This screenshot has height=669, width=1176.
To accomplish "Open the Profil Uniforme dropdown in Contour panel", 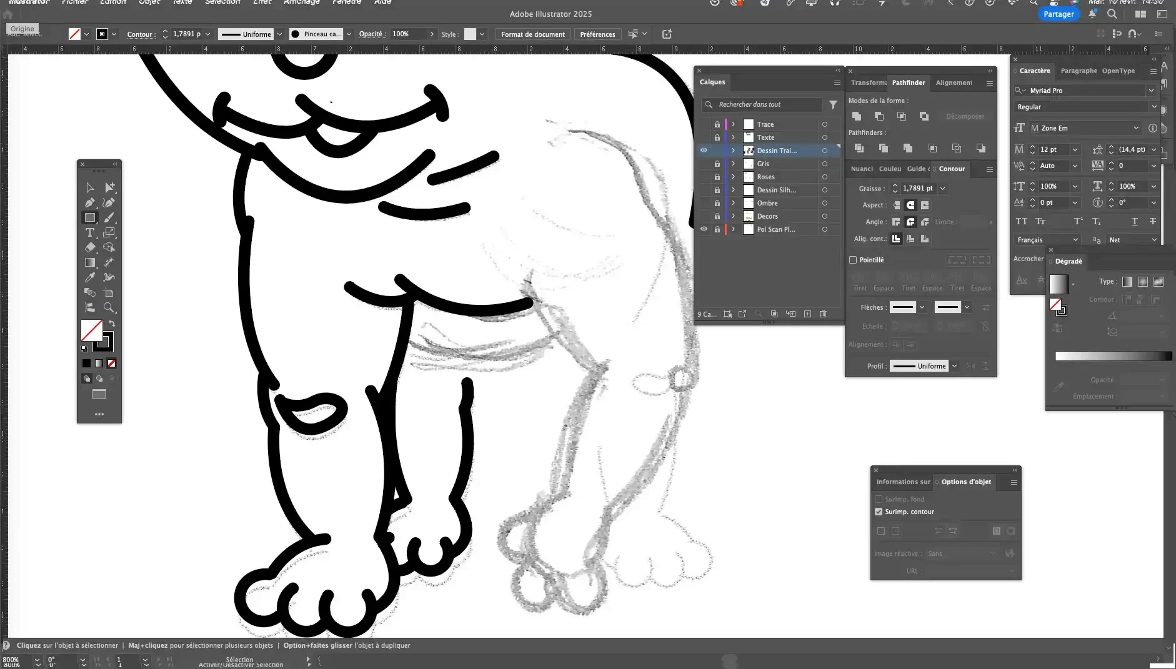I will click(954, 366).
